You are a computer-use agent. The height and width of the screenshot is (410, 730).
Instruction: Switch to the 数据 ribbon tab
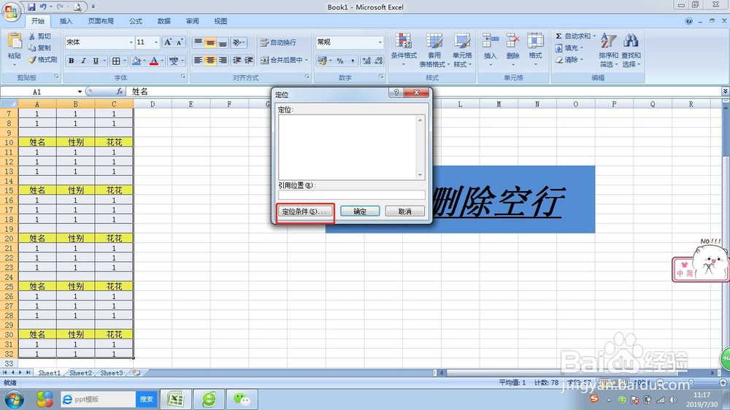164,21
